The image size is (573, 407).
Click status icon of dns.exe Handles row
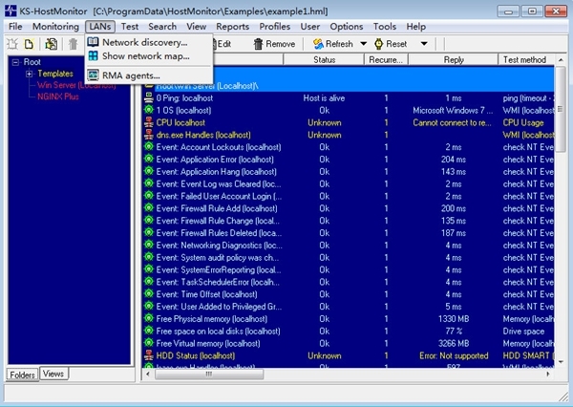(149, 134)
